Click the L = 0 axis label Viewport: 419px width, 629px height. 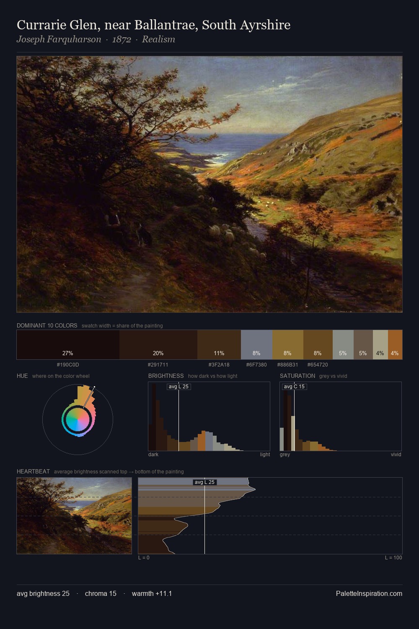pos(144,558)
